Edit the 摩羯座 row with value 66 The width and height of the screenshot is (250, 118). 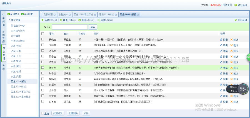[x=224, y=79]
